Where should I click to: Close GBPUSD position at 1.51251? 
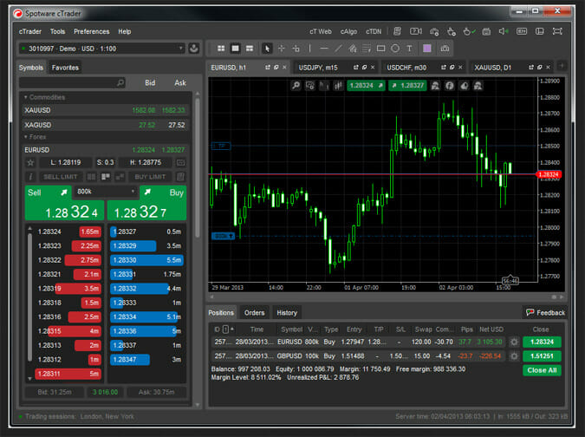coord(542,356)
